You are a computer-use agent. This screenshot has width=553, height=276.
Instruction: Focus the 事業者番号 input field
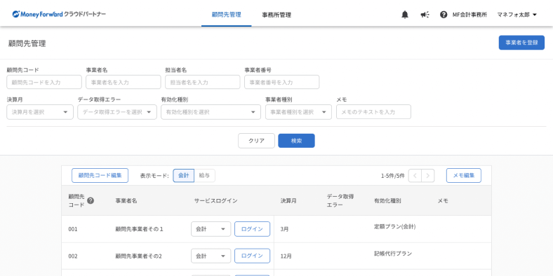point(282,82)
